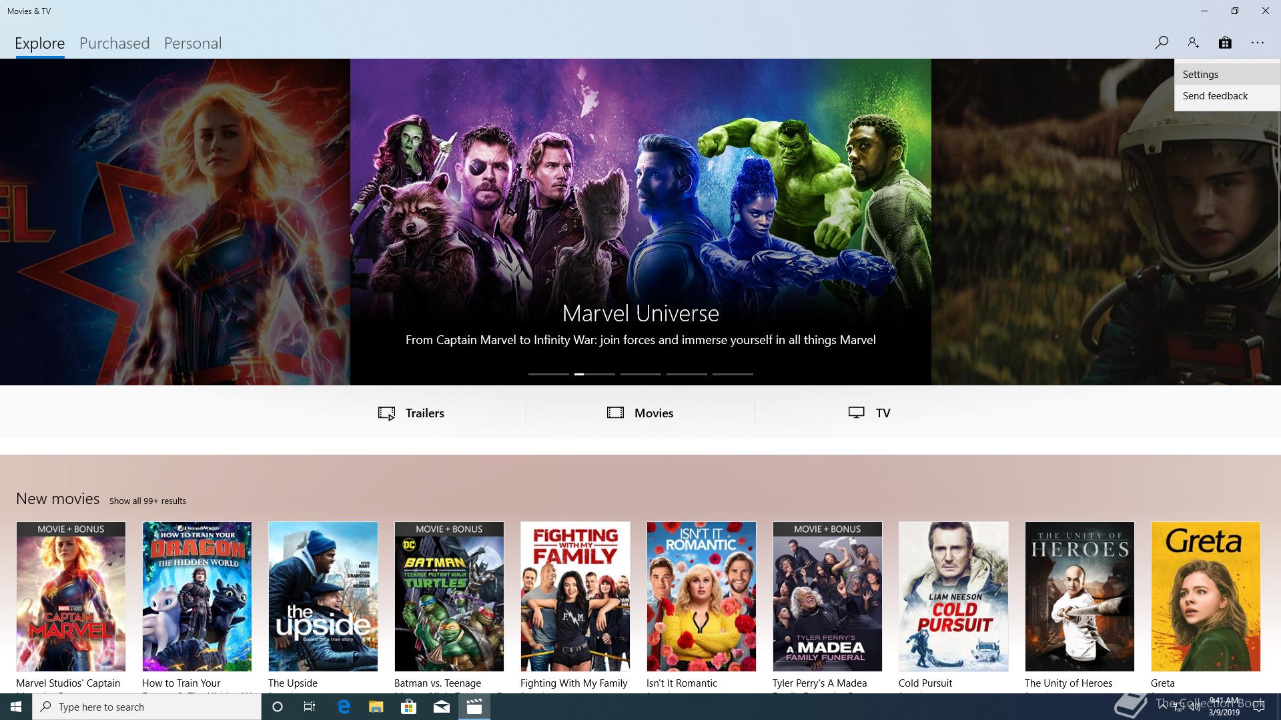Choose Send feedback from the menu
1281x720 pixels.
(1227, 95)
